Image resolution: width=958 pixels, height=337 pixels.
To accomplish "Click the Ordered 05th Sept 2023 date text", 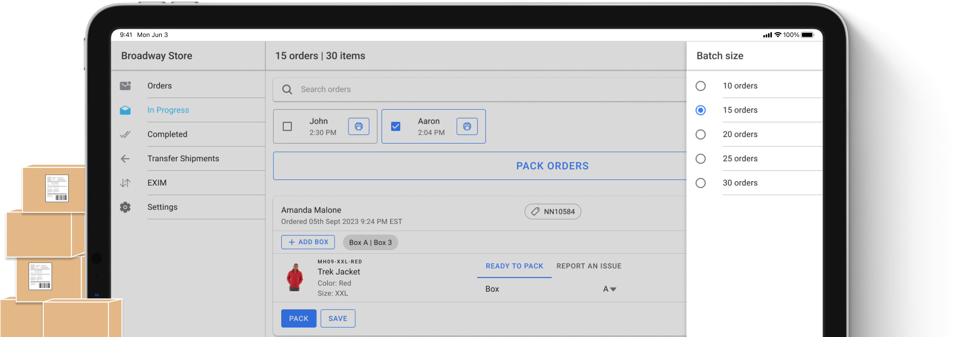I will pyautogui.click(x=341, y=222).
